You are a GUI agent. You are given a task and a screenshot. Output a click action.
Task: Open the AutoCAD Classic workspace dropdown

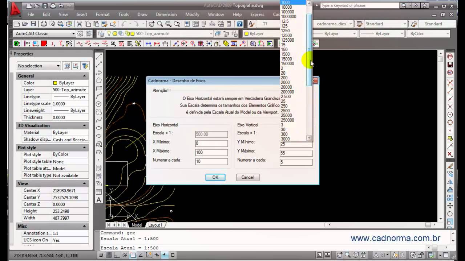(x=73, y=33)
